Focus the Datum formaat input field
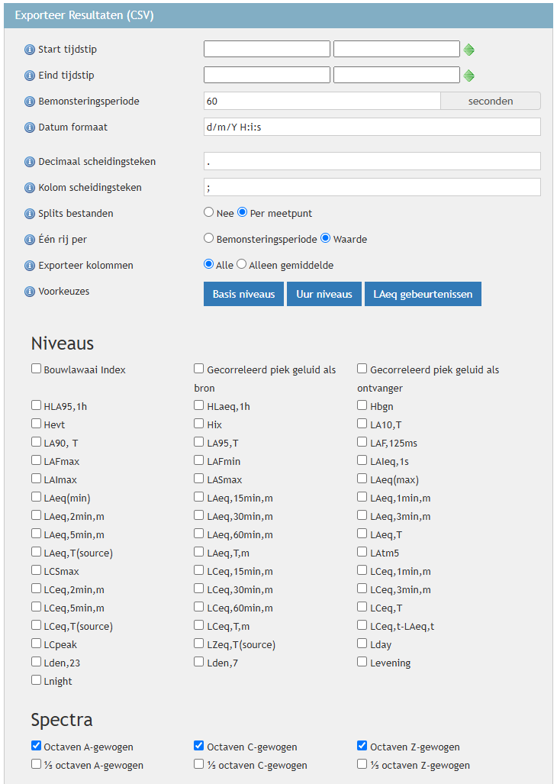Image resolution: width=557 pixels, height=784 pixels. pos(372,127)
